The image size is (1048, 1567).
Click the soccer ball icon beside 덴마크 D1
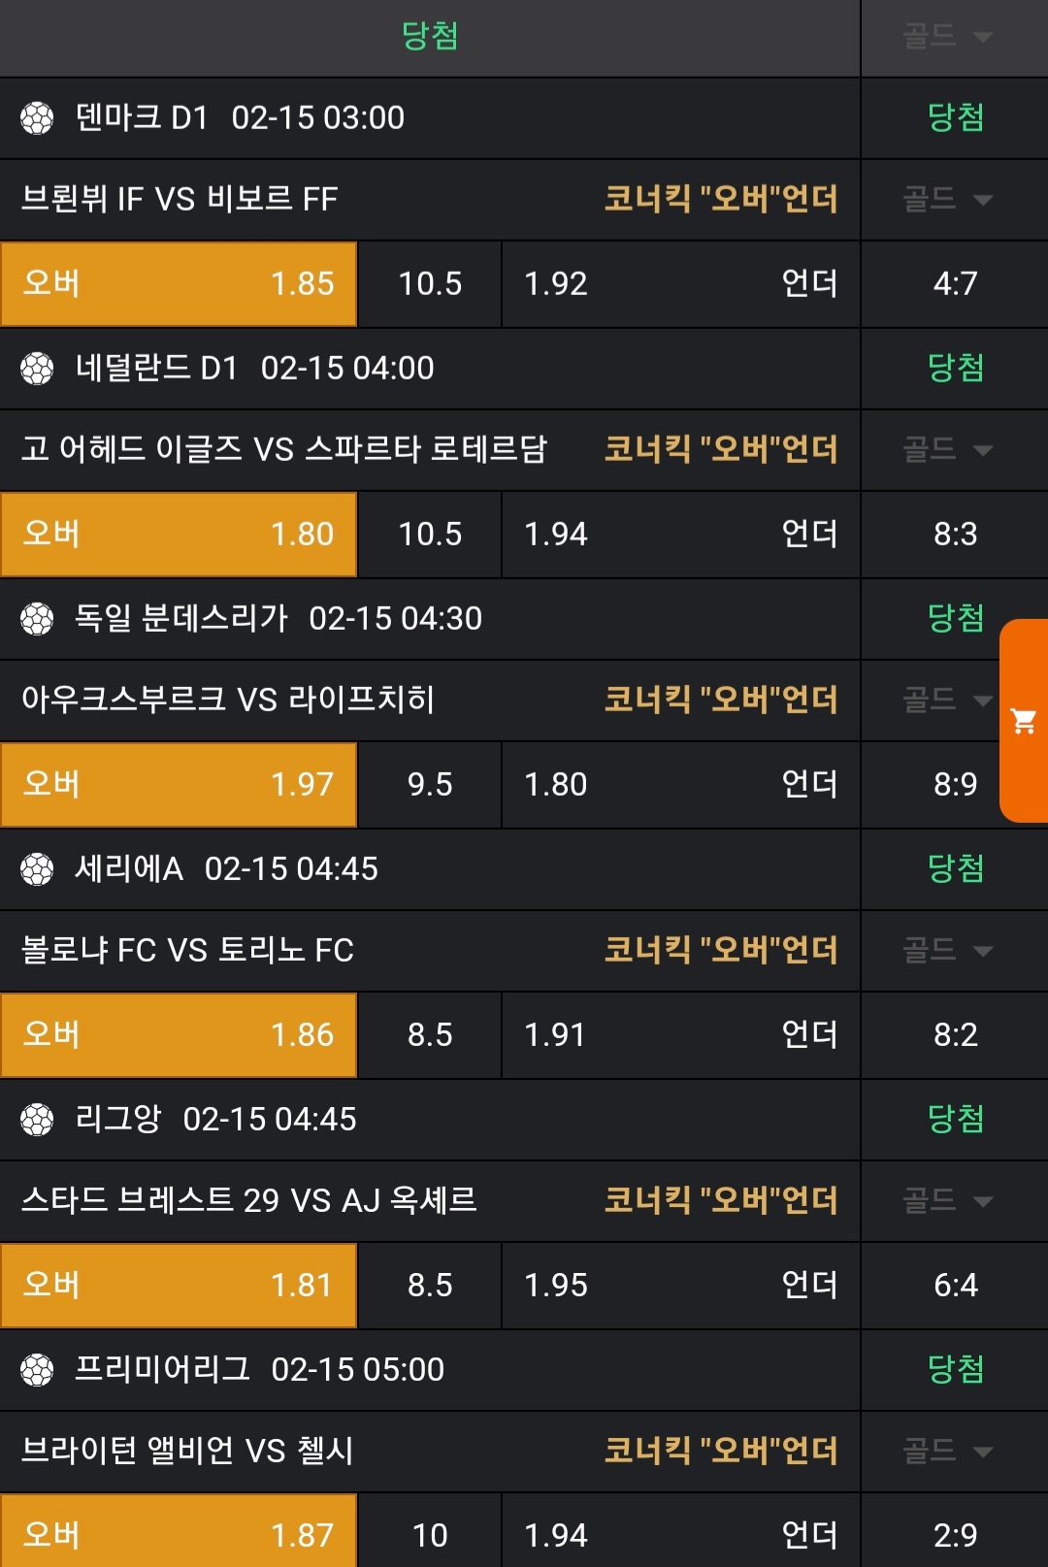[x=37, y=118]
